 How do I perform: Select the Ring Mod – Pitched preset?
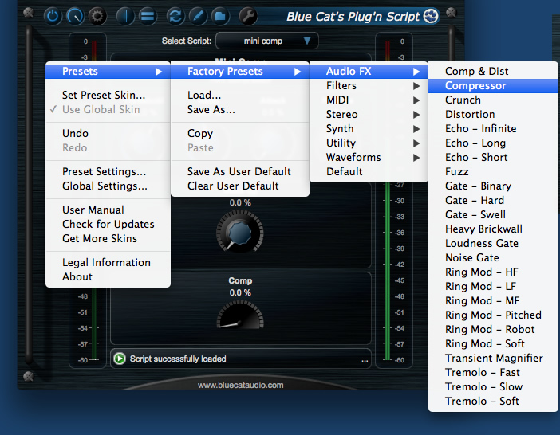pyautogui.click(x=493, y=315)
